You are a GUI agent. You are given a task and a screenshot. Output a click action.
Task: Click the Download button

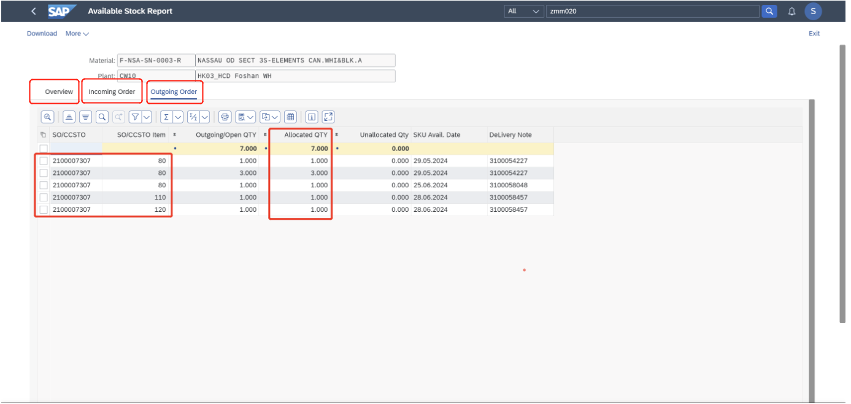[x=42, y=34]
